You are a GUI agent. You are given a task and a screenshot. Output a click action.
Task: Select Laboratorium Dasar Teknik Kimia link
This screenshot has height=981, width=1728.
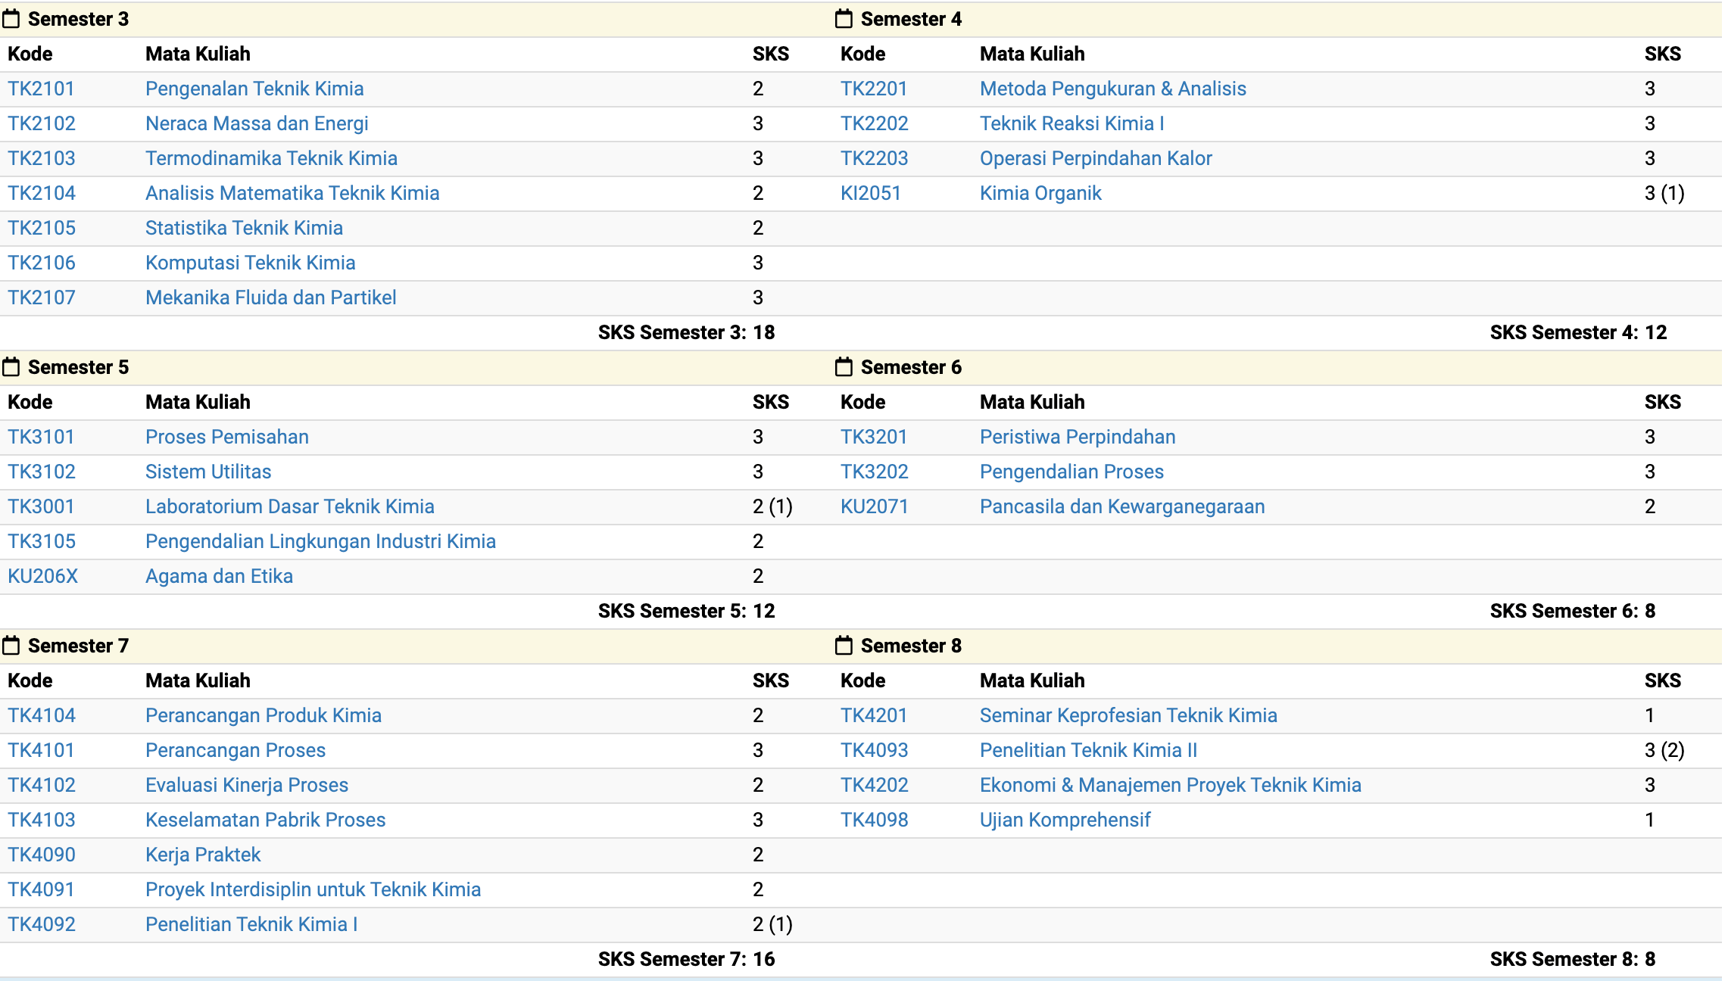pos(289,506)
